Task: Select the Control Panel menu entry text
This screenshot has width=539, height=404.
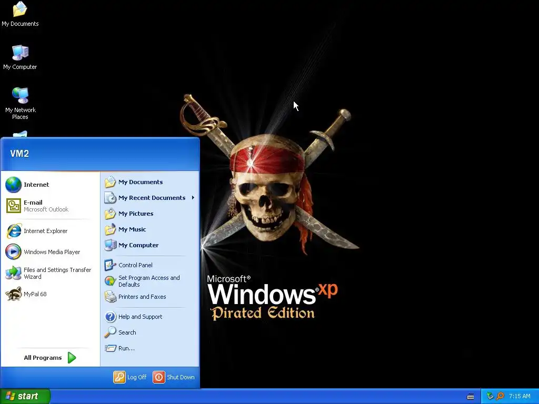Action: coord(135,265)
